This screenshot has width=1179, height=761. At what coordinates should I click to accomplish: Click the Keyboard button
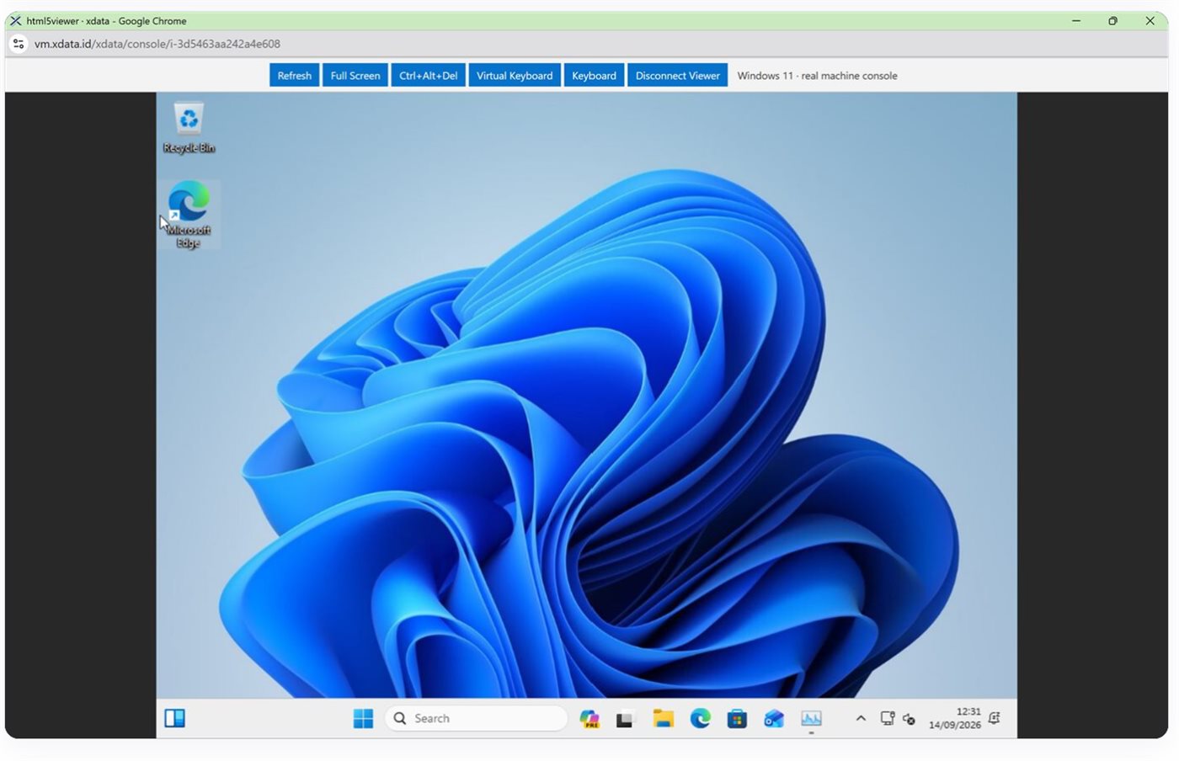(x=594, y=75)
